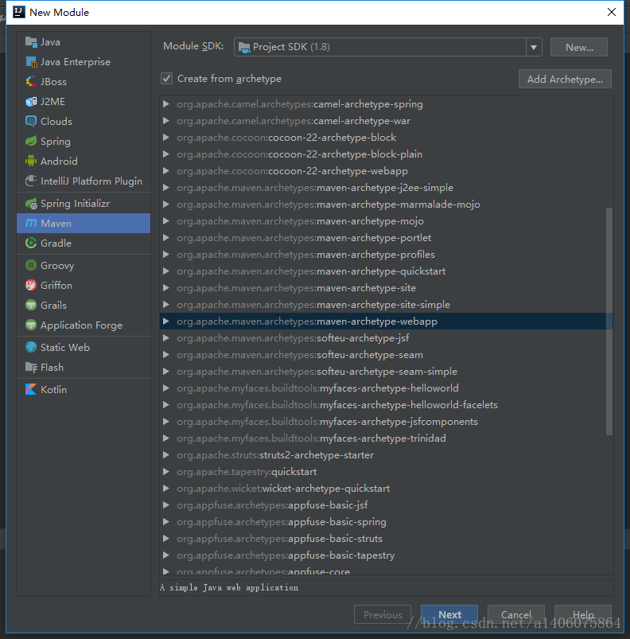Choose the Spring Initializr icon
630x639 pixels.
[31, 204]
